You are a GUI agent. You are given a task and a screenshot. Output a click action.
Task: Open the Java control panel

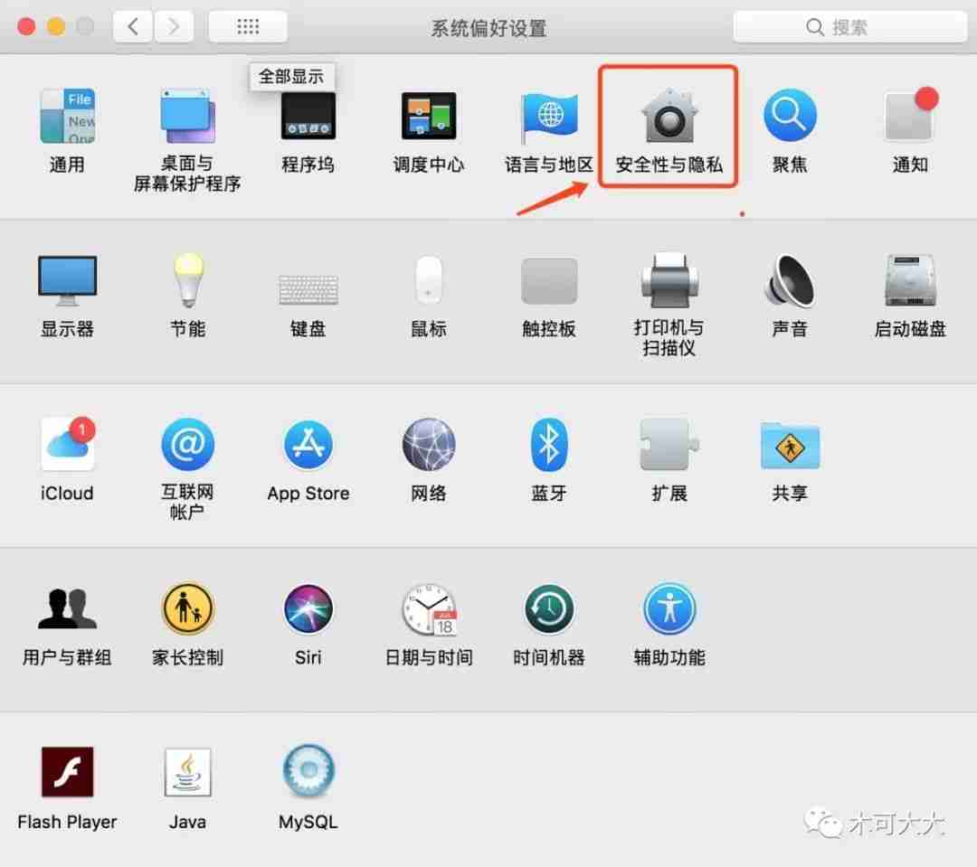tap(187, 770)
